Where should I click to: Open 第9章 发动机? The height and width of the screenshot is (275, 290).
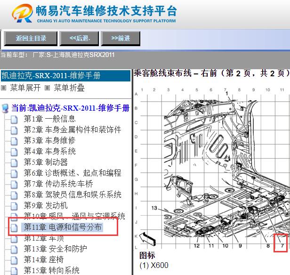(x=46, y=205)
